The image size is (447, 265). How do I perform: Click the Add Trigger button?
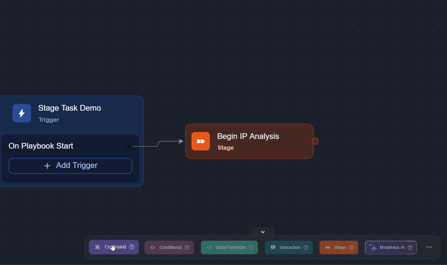click(71, 166)
